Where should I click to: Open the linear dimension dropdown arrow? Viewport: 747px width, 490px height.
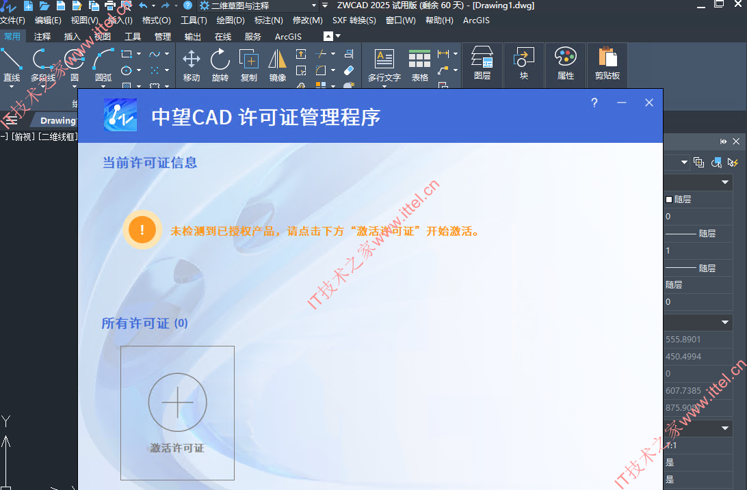coord(456,54)
